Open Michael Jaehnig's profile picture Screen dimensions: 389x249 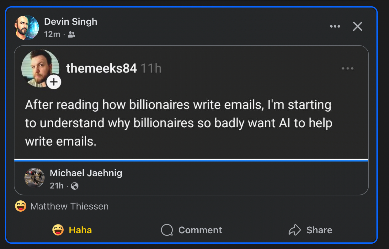coord(35,177)
